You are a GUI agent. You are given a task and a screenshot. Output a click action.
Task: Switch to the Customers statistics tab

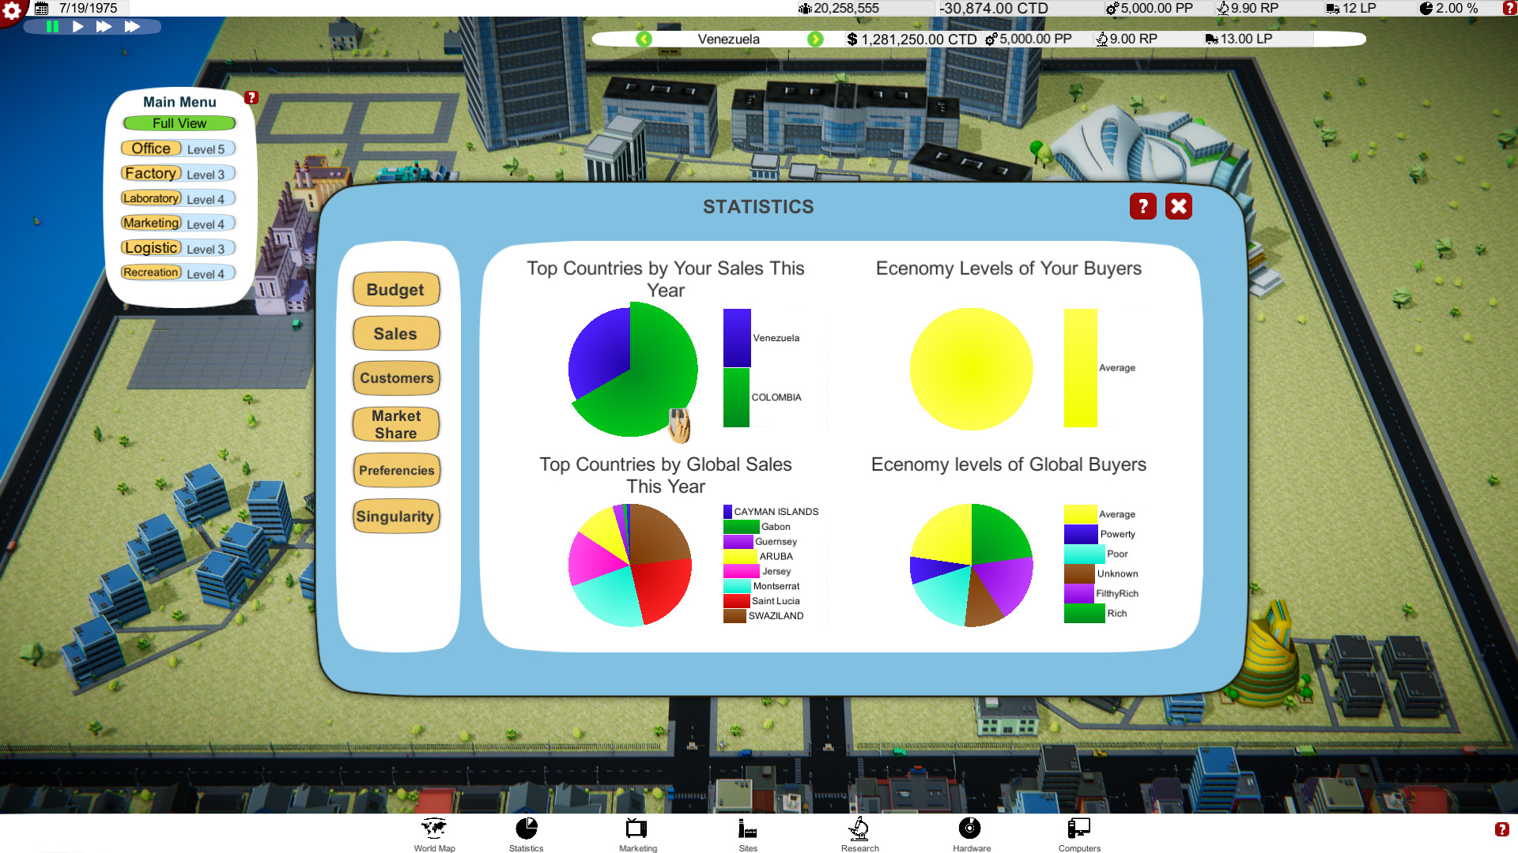(395, 378)
